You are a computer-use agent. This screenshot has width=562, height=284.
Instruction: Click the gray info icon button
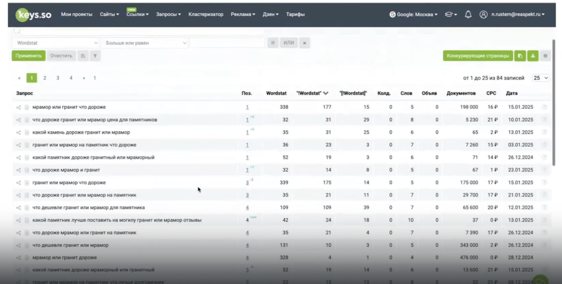click(545, 56)
